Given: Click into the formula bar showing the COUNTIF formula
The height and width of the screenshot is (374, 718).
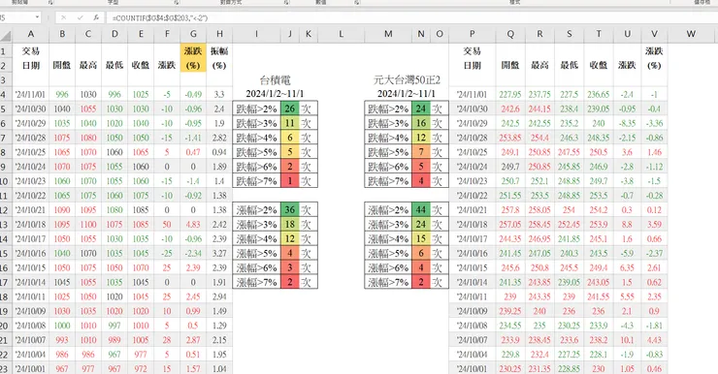Looking at the screenshot, I should [412, 17].
